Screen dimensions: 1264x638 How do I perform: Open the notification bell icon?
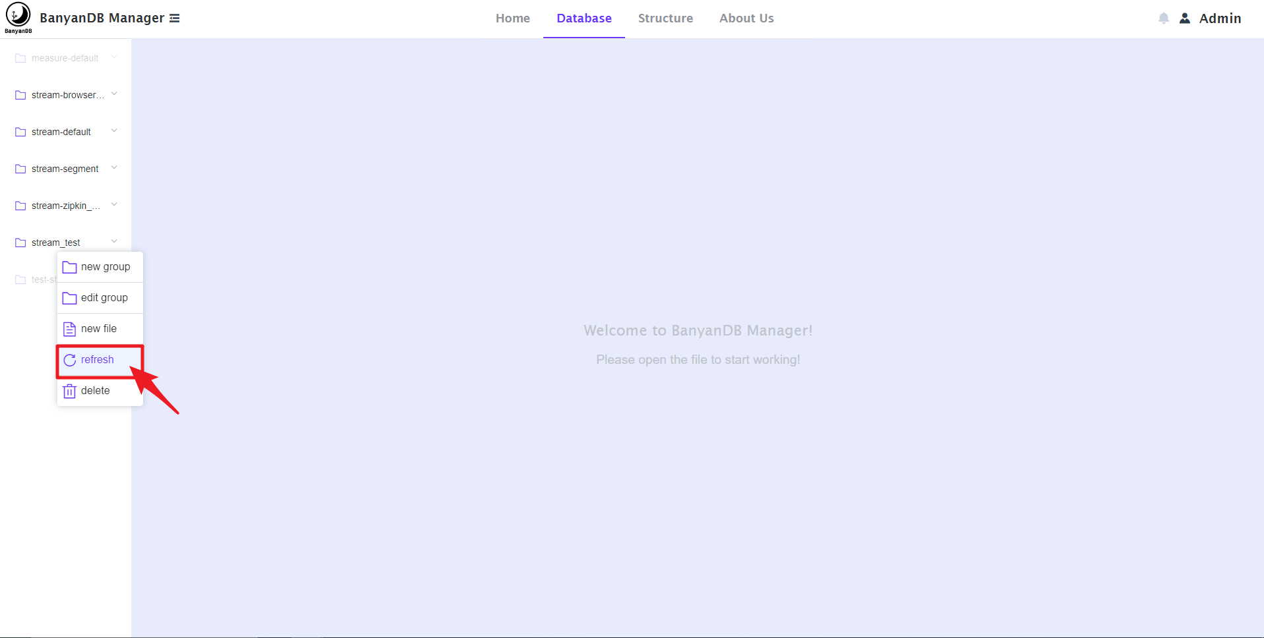coord(1164,18)
